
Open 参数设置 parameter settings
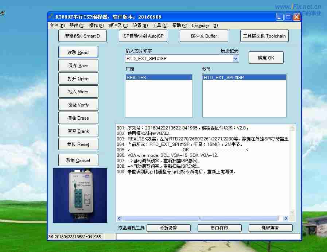169,228
